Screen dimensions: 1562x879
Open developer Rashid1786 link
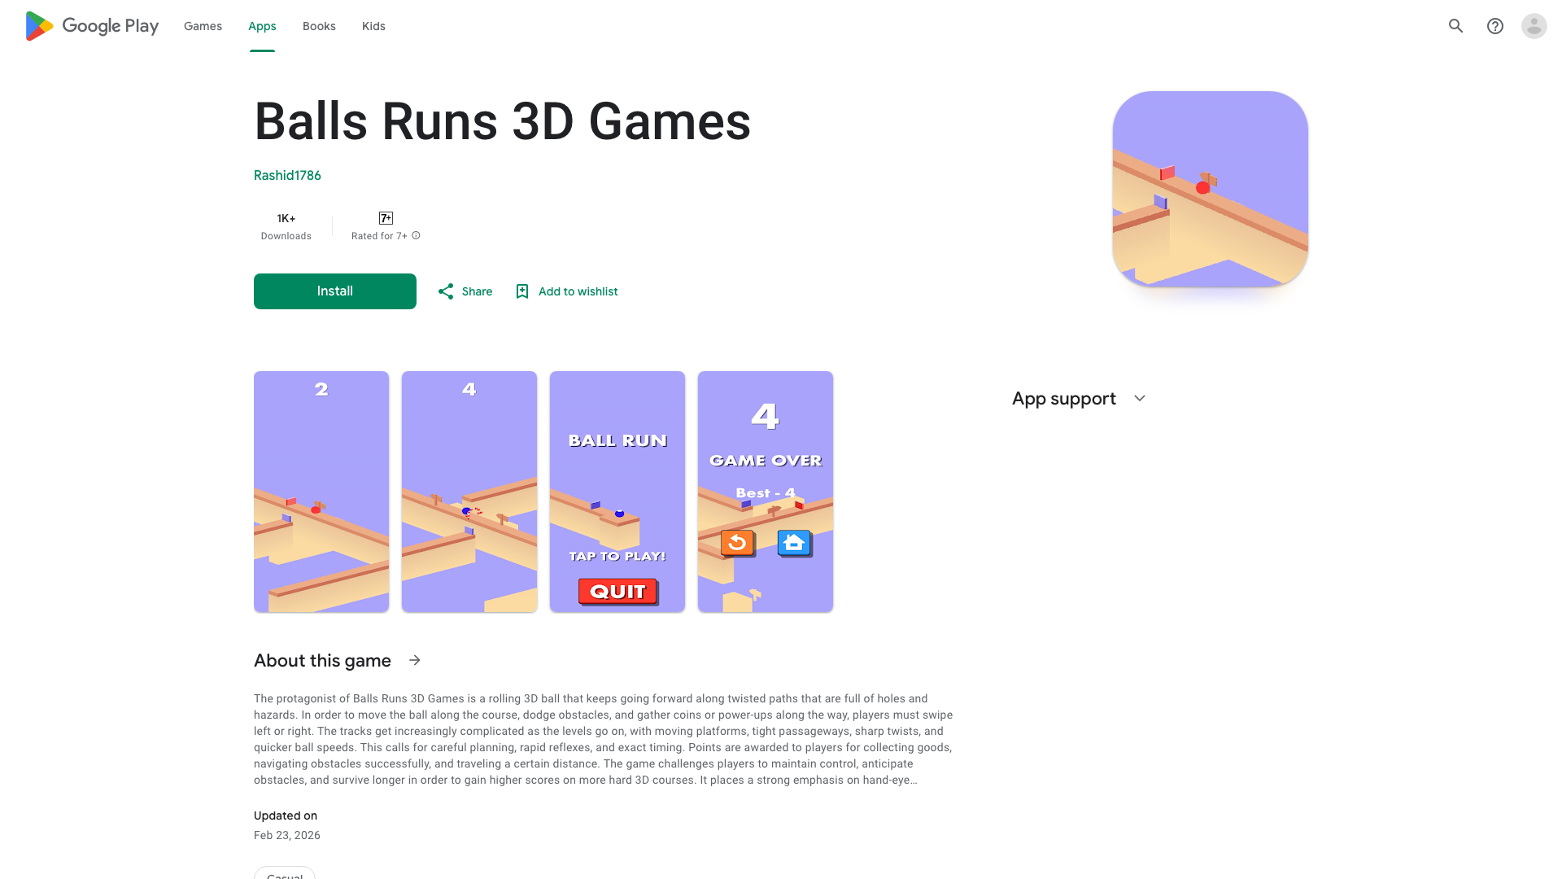click(287, 176)
